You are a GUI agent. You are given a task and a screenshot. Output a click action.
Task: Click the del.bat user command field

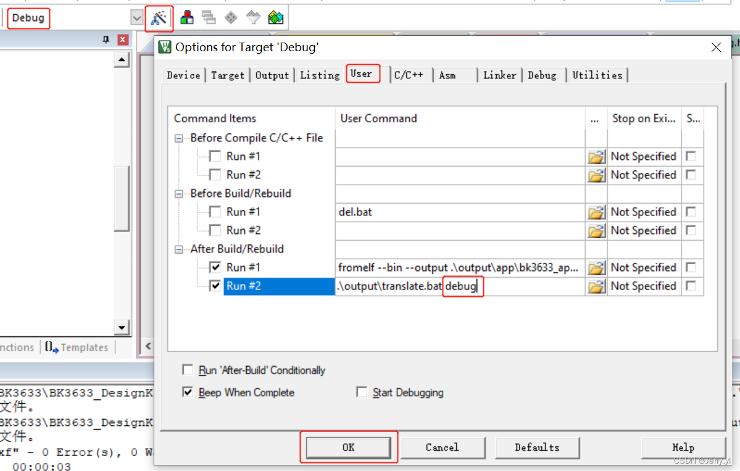460,212
